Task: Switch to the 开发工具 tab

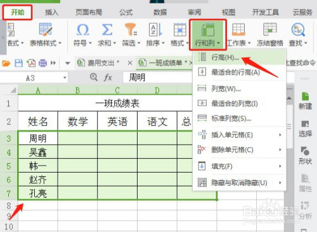Action: tap(266, 13)
